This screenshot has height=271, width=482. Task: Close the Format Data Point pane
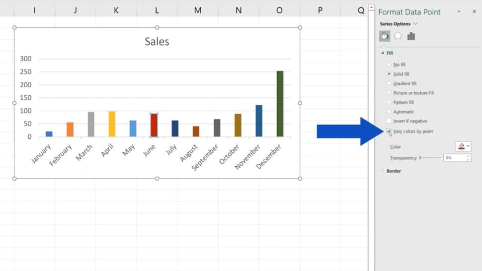(x=474, y=11)
